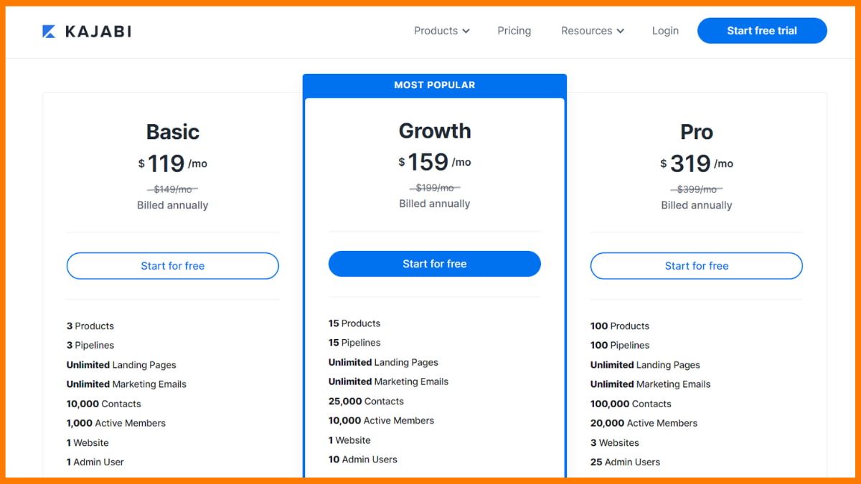
Task: Click the KAJABI wordmark text
Action: [x=98, y=31]
